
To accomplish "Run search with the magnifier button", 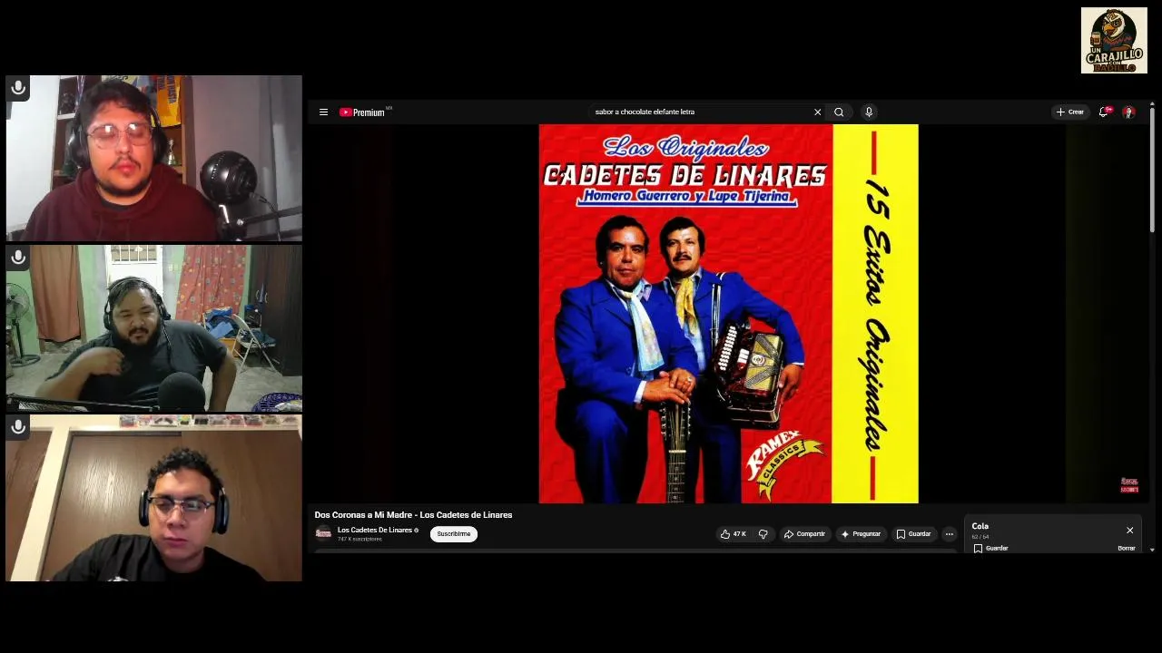I will (x=839, y=112).
